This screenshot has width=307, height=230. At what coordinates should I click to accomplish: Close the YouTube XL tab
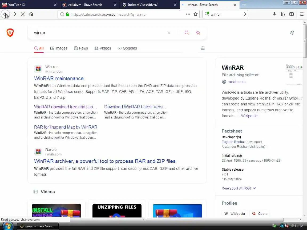point(55,5)
